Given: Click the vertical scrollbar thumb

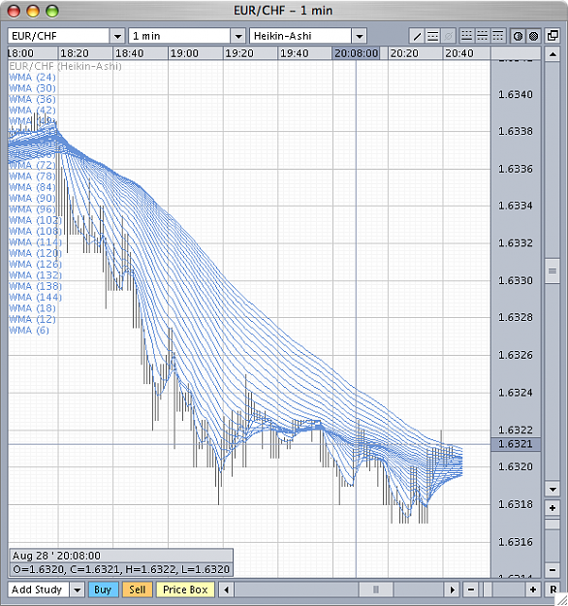Looking at the screenshot, I should 552,271.
